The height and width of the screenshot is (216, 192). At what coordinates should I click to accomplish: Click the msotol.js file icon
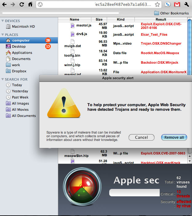click(x=72, y=26)
